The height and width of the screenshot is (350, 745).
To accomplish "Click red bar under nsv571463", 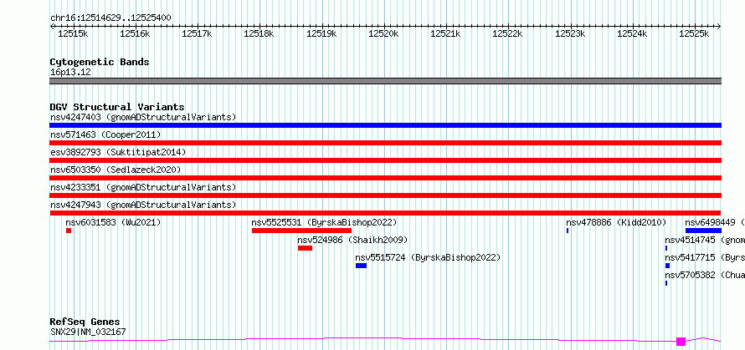I will point(385,143).
